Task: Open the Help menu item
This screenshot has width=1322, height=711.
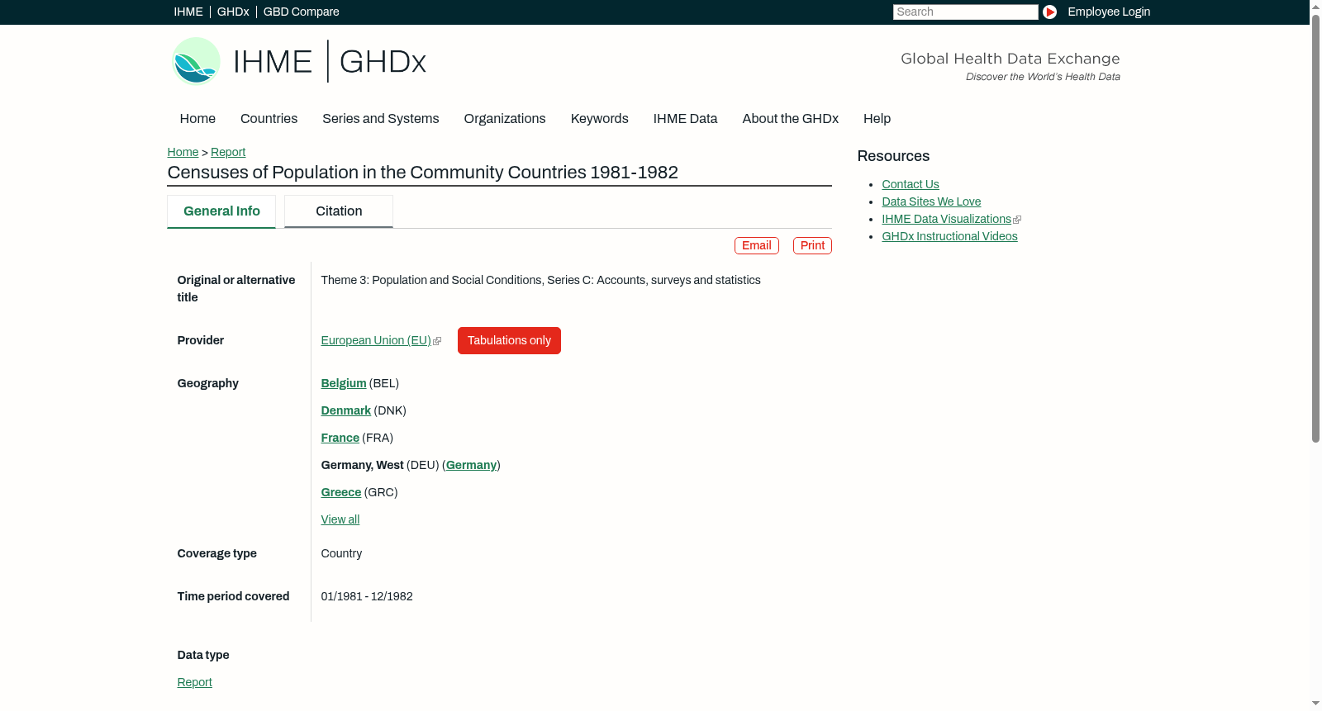Action: pos(877,118)
